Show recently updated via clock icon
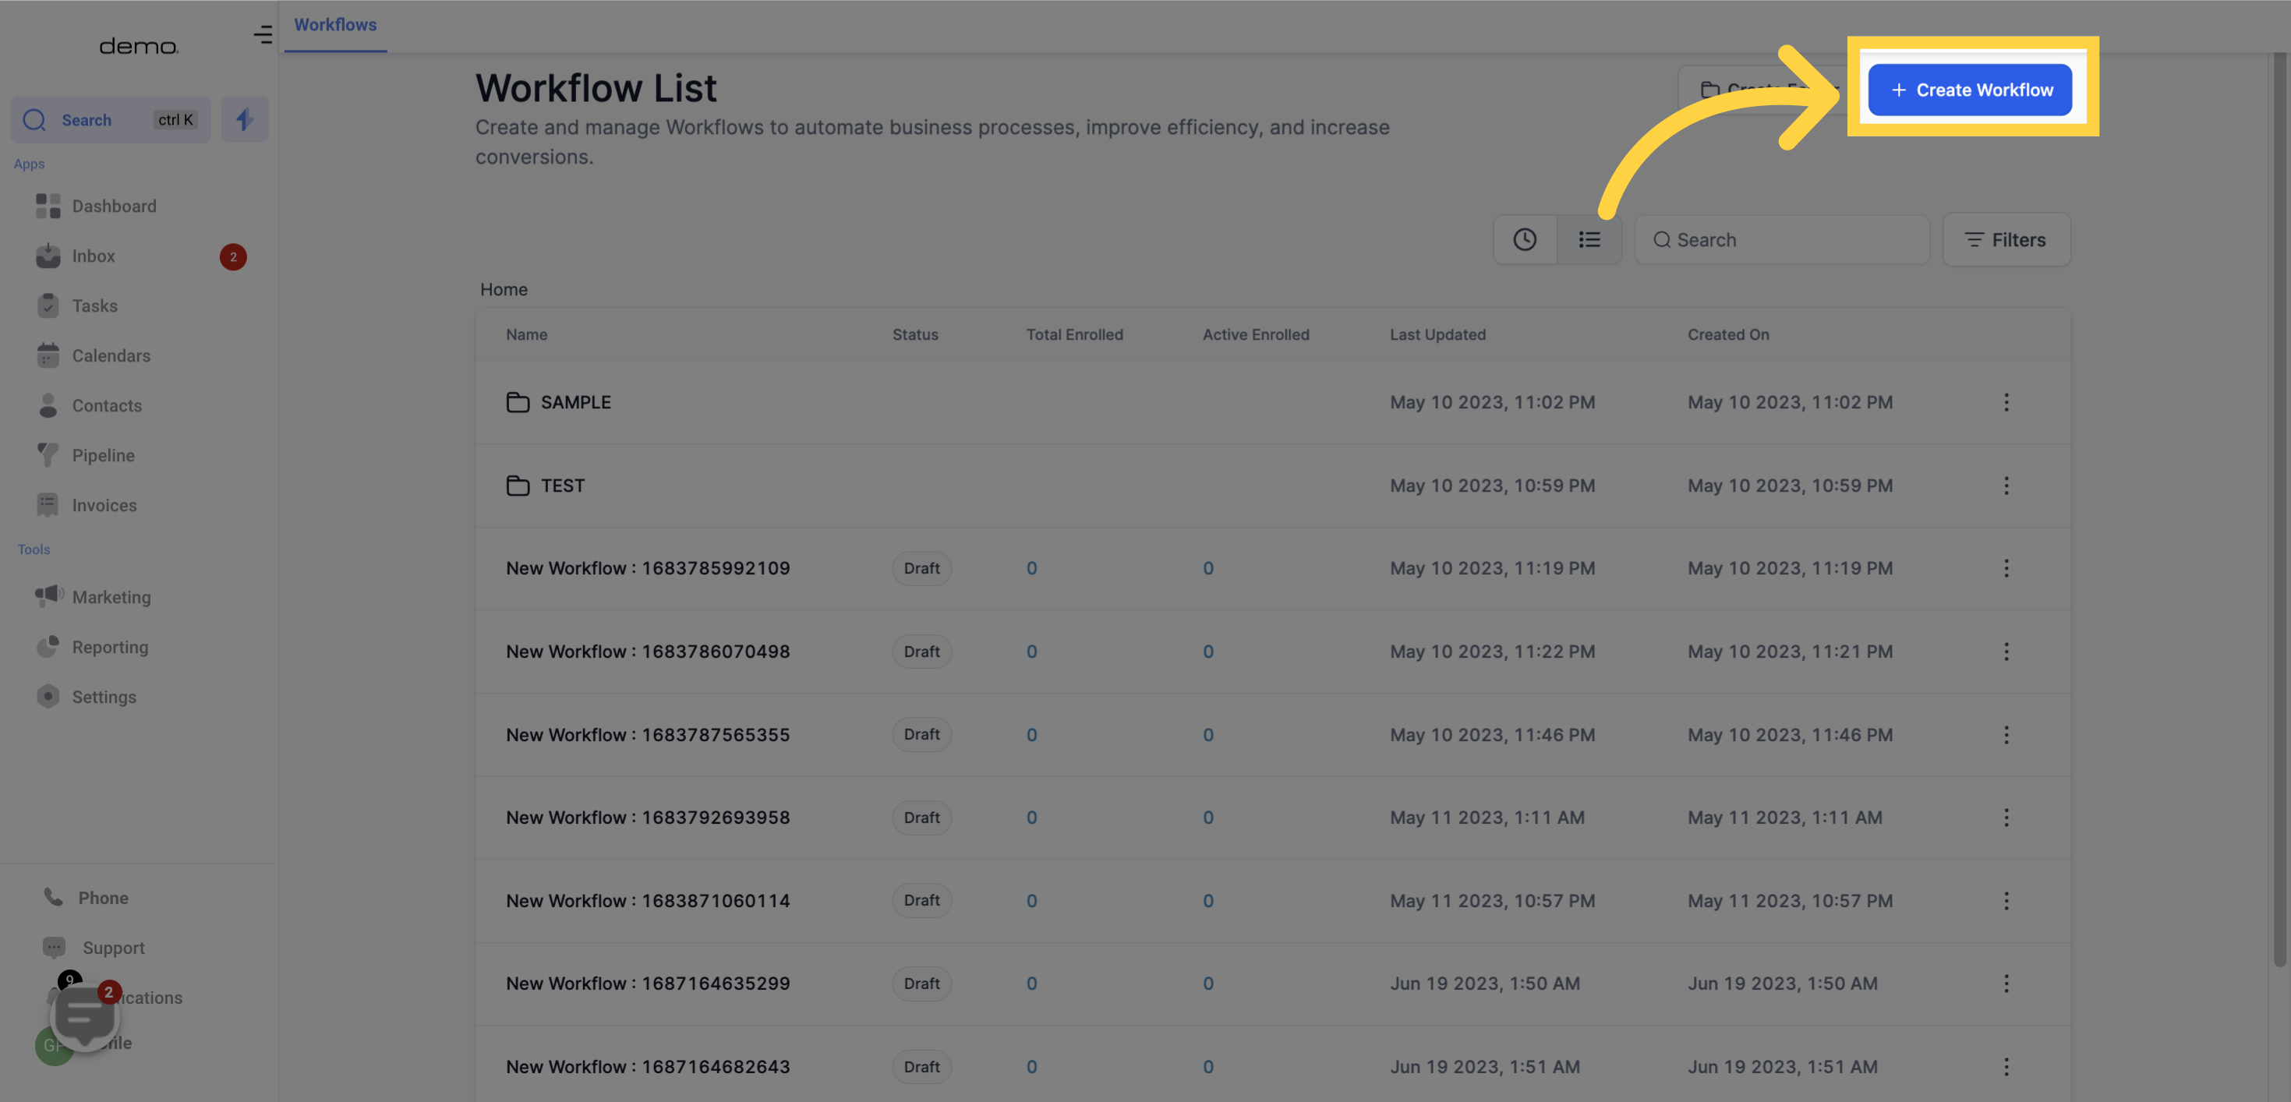Viewport: 2291px width, 1102px height. click(1525, 239)
